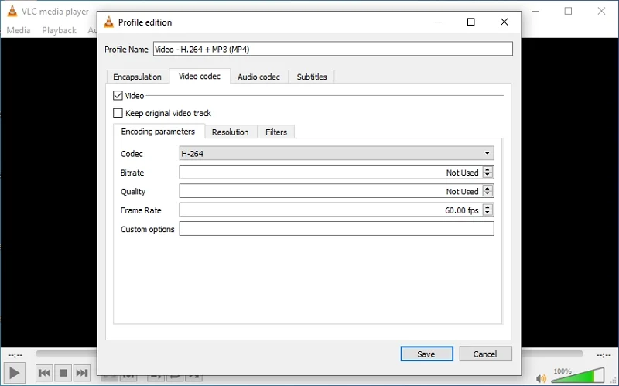The width and height of the screenshot is (619, 386).
Task: Enable Keep original video track
Action: pos(118,113)
